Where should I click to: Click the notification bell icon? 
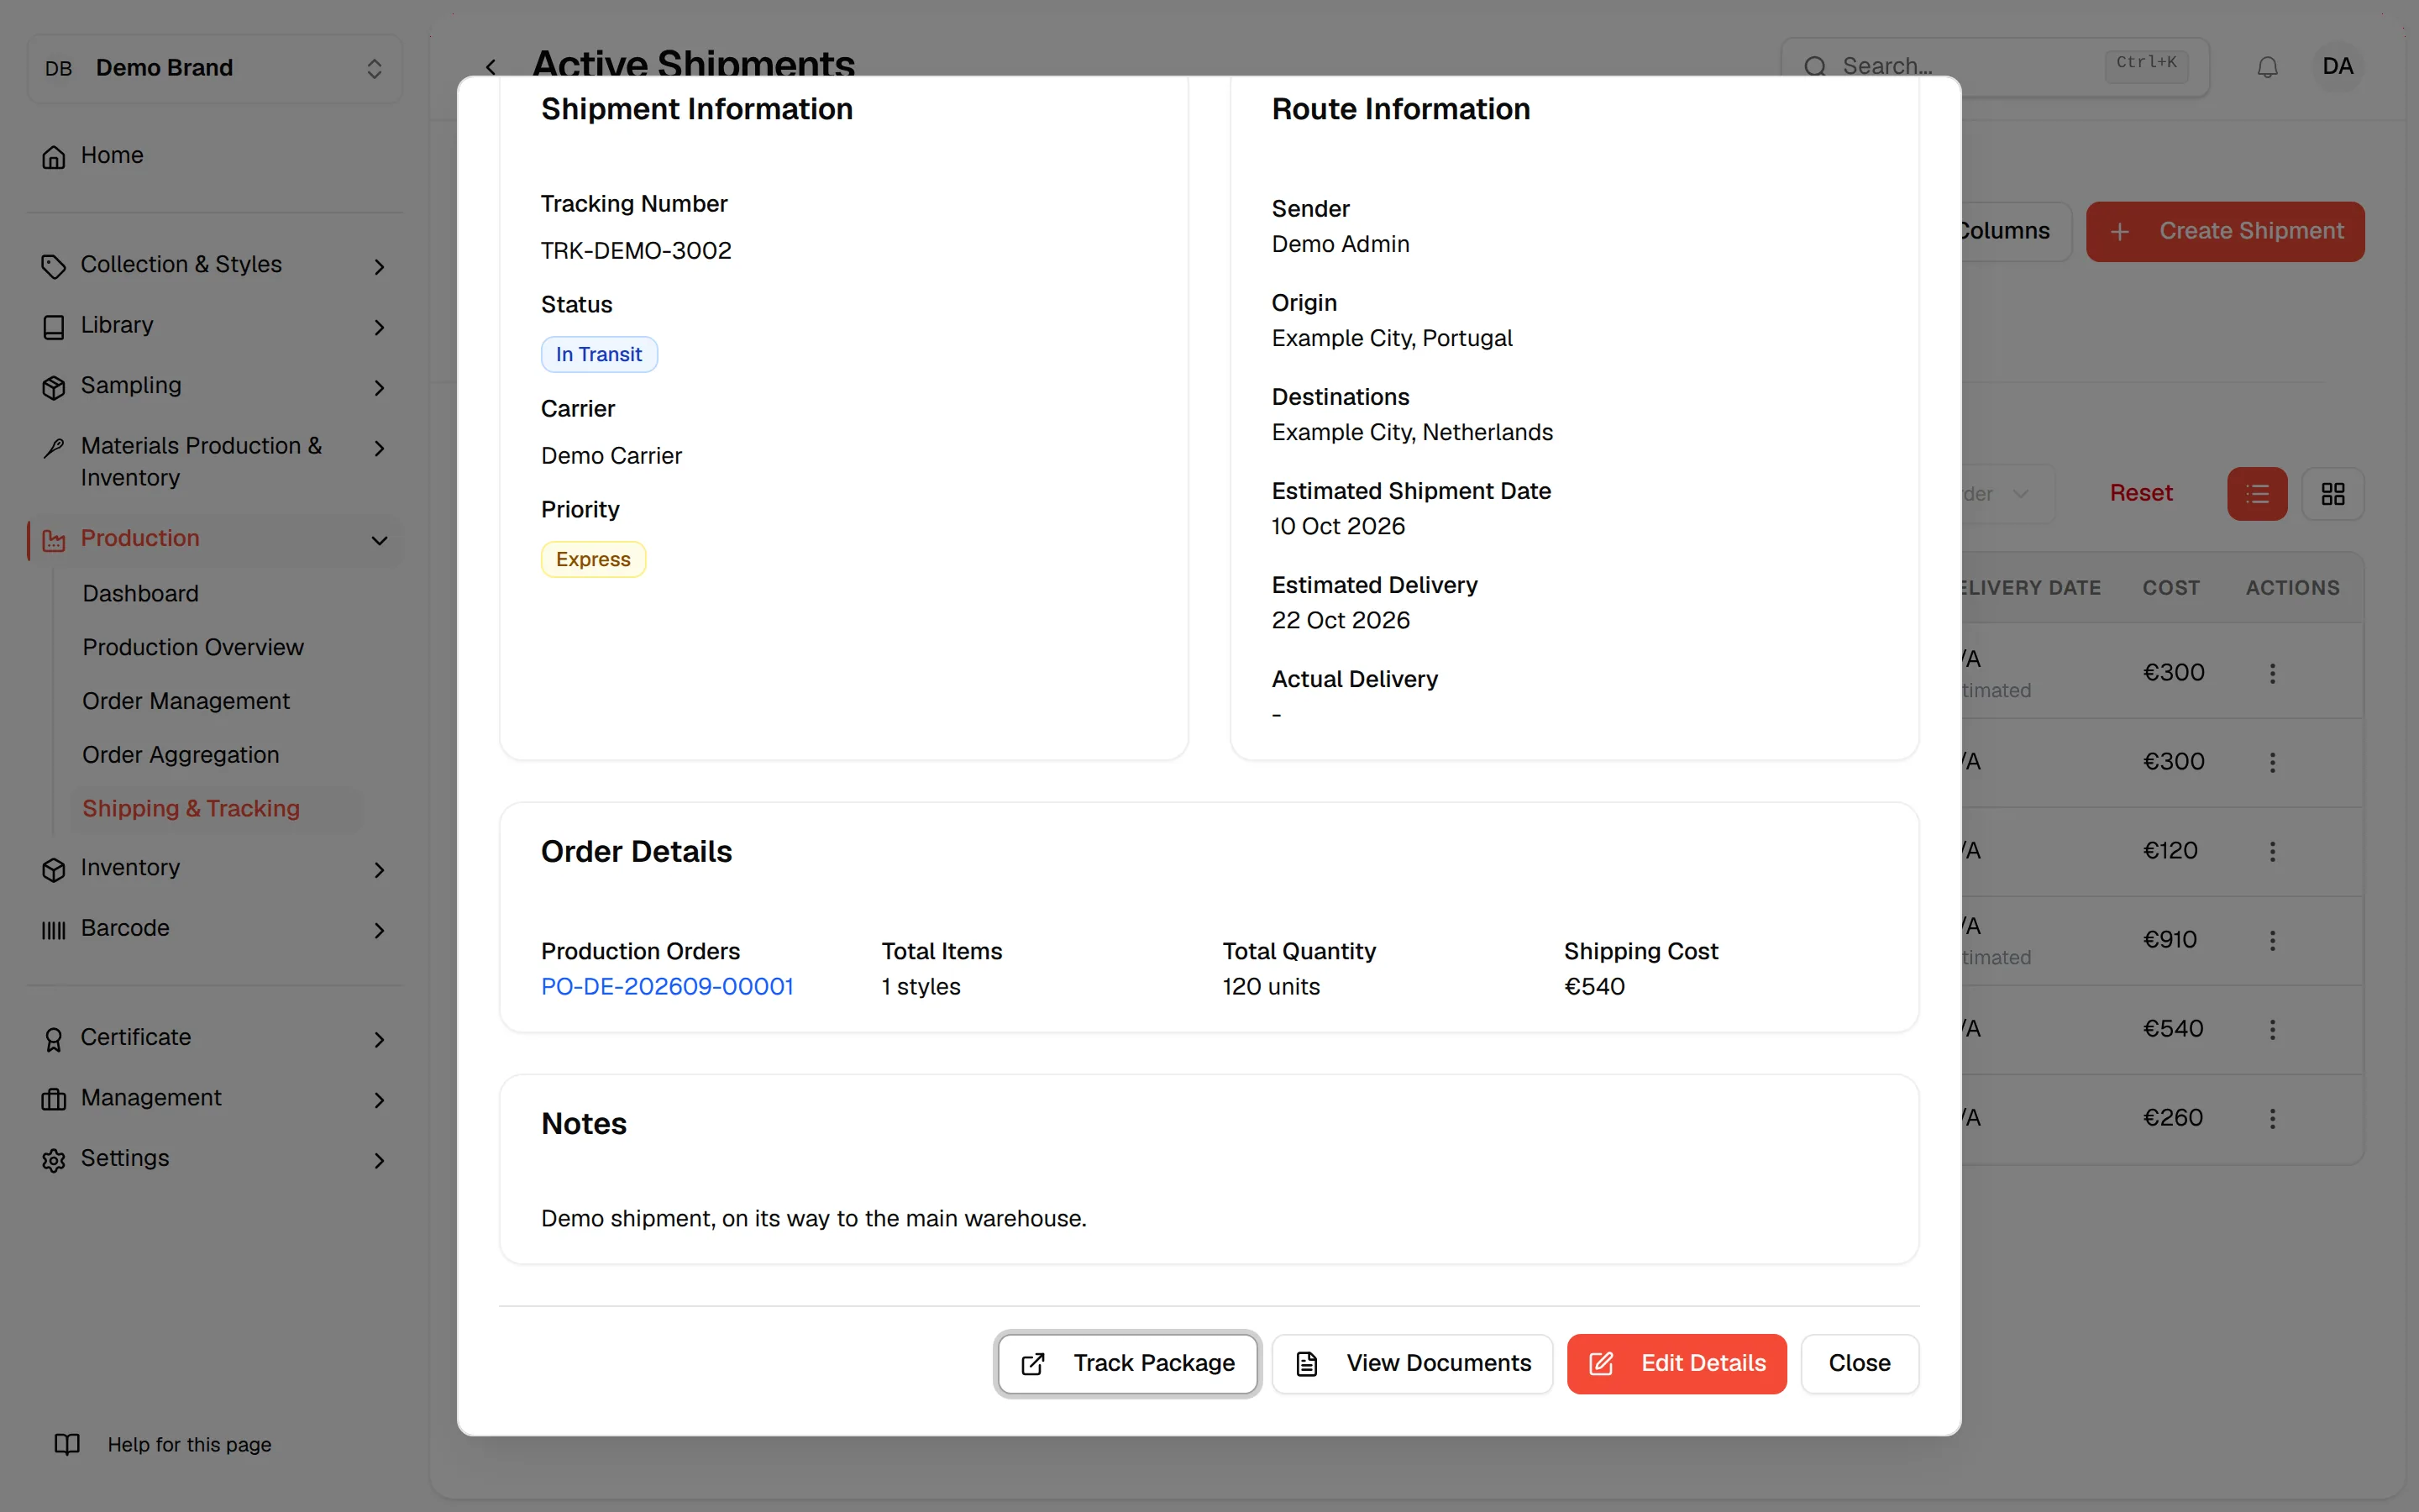pos(2267,67)
